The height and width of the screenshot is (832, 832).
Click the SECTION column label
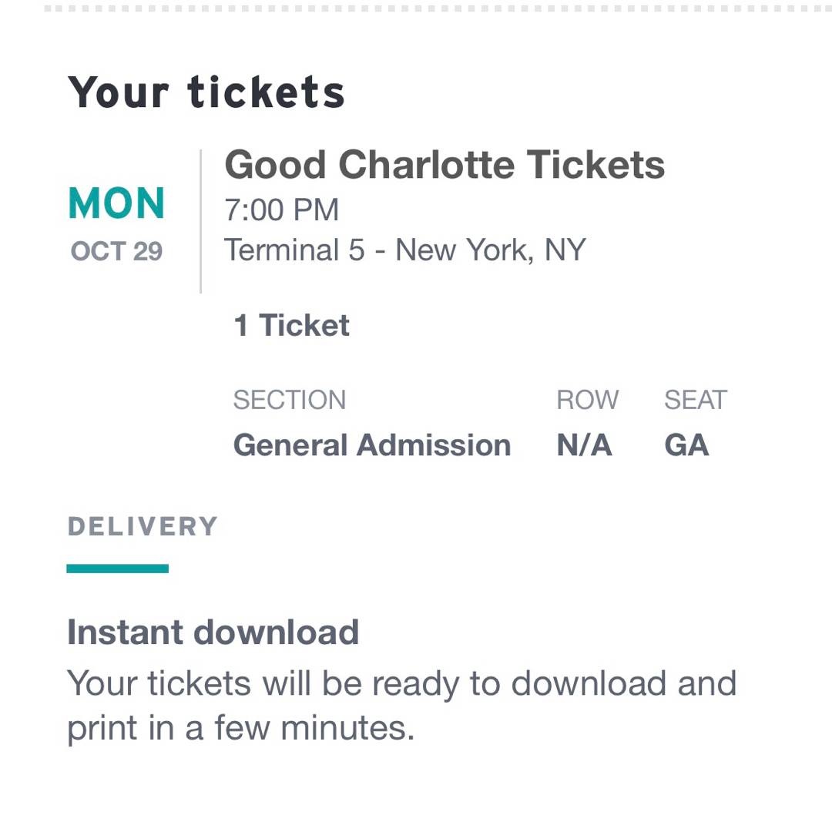click(289, 400)
